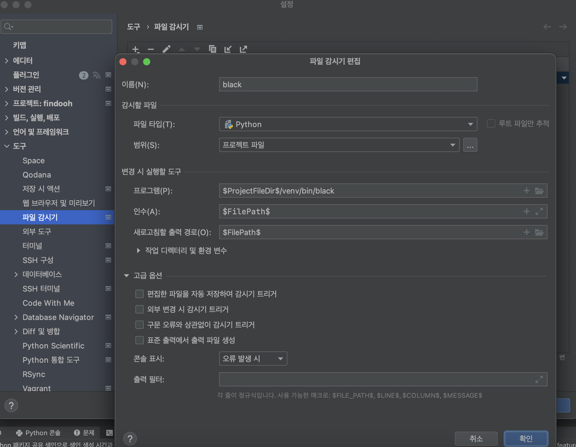Click the export watchers toolbar icon
Screen dimensions: 576x447
[243, 49]
